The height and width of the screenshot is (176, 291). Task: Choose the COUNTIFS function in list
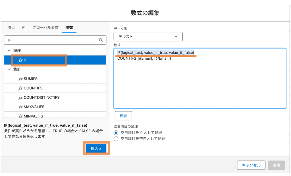[x=33, y=88]
